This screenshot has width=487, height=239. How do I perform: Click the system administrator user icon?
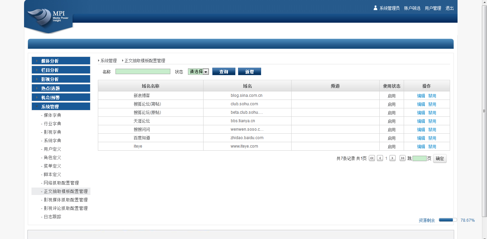(x=375, y=8)
